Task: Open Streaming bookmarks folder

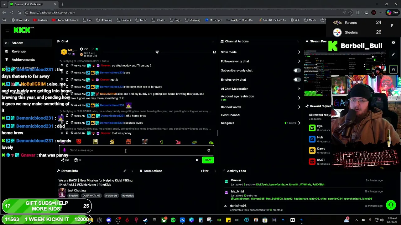Action: coord(104,20)
